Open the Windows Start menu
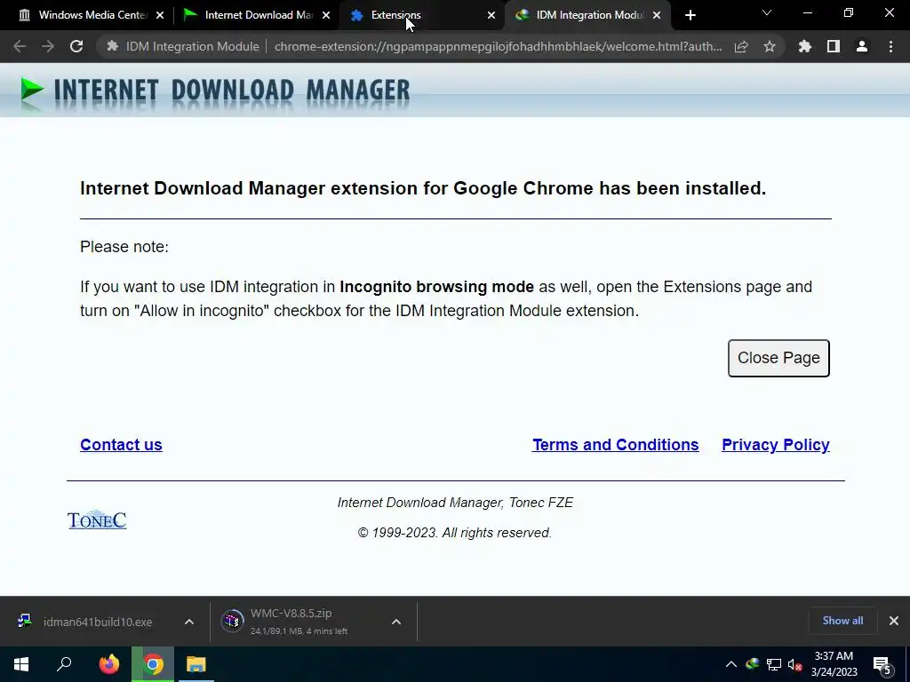This screenshot has width=910, height=682. (21, 664)
